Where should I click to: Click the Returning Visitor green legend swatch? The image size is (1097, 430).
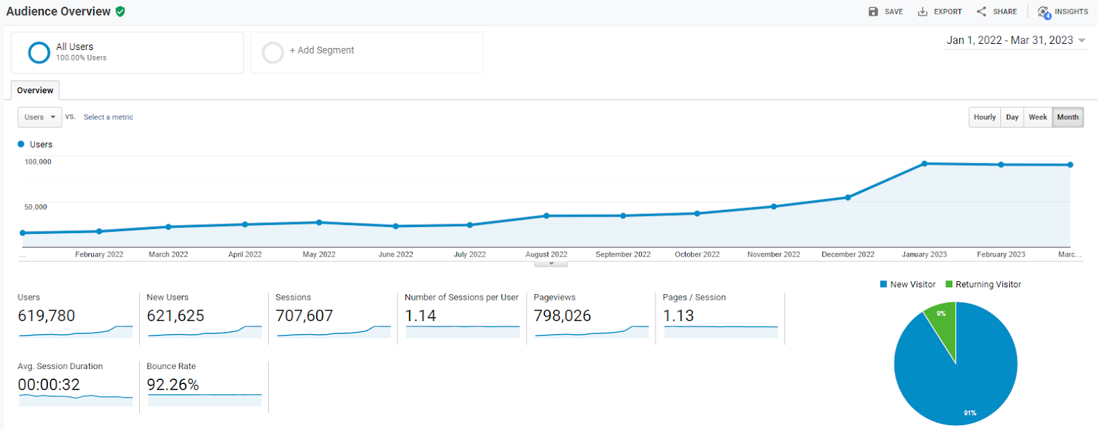coord(949,284)
